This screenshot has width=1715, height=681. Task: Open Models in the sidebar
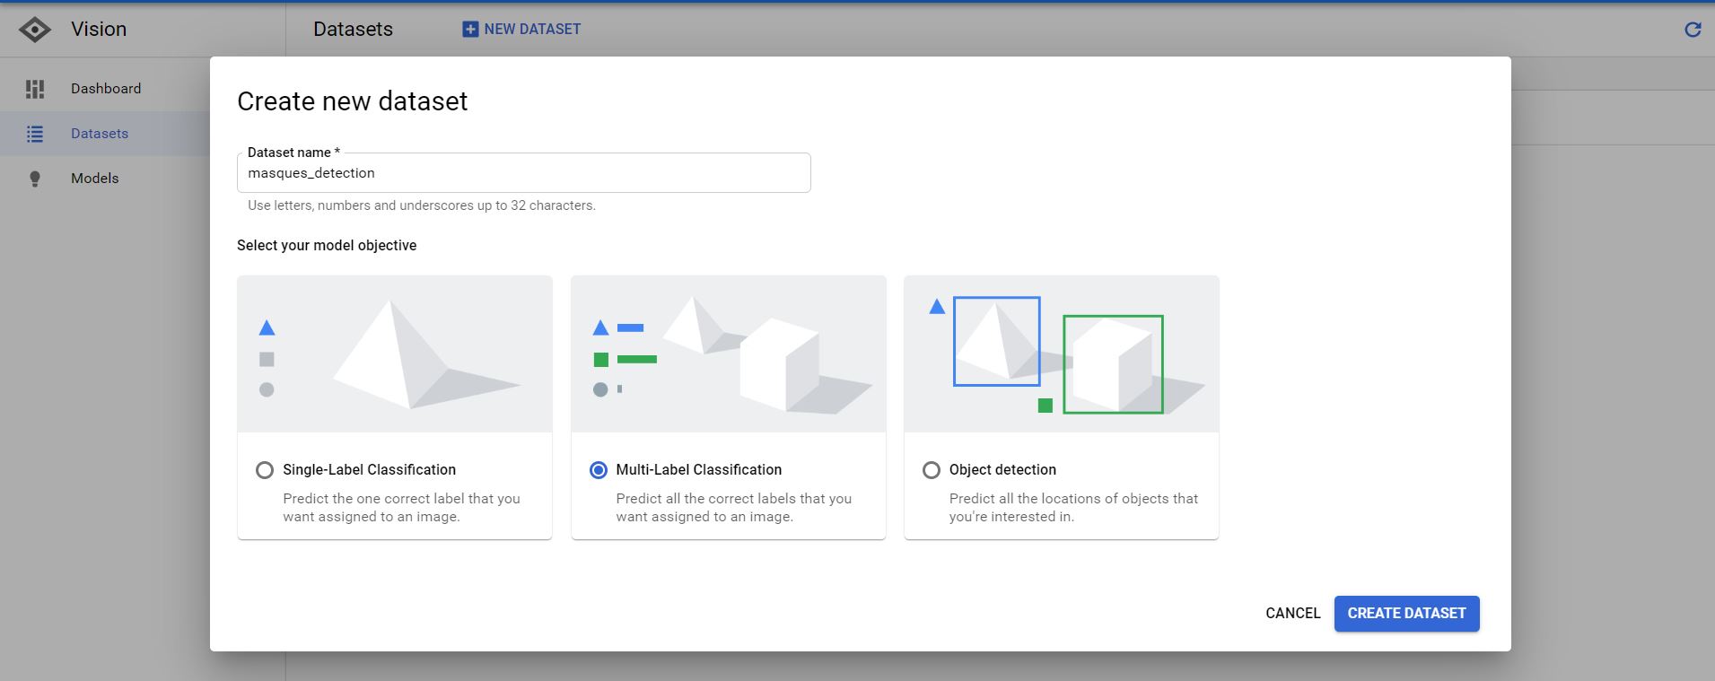(95, 179)
